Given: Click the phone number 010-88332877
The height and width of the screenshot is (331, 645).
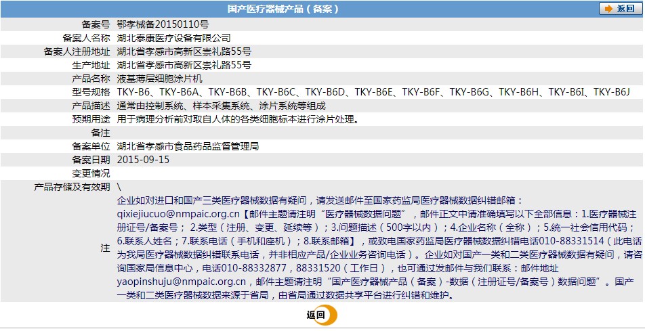Looking at the screenshot, I should (x=254, y=268).
